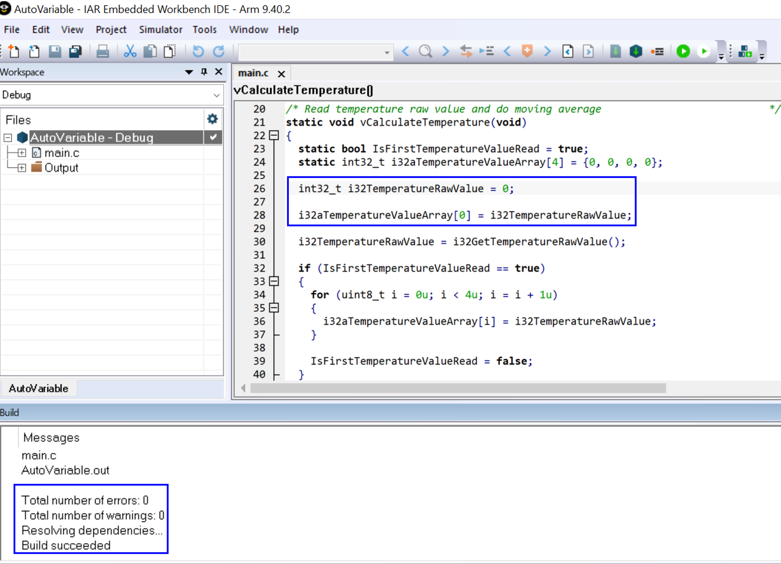Create a new document with the New file icon
The height and width of the screenshot is (564, 781).
14,51
